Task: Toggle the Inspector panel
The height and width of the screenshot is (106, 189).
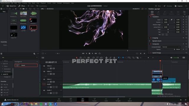Action: point(179,6)
